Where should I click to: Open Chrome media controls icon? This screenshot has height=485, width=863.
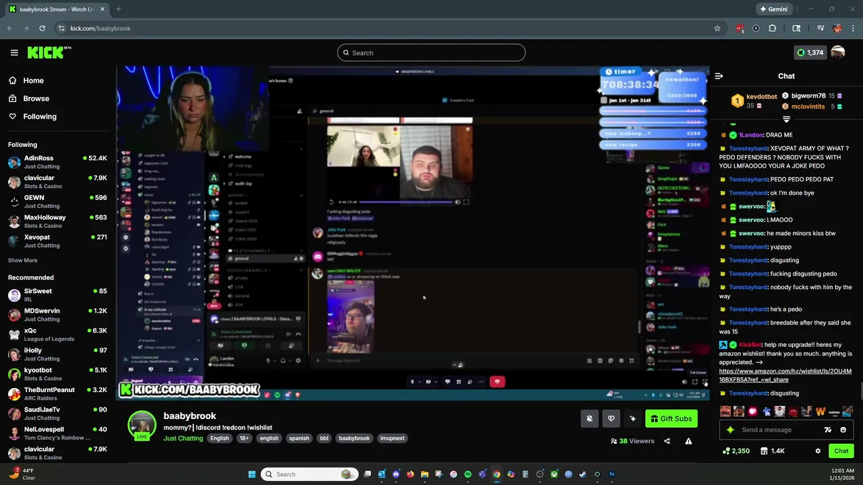click(x=821, y=28)
